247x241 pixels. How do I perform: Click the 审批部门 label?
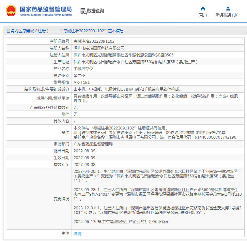click(61, 144)
